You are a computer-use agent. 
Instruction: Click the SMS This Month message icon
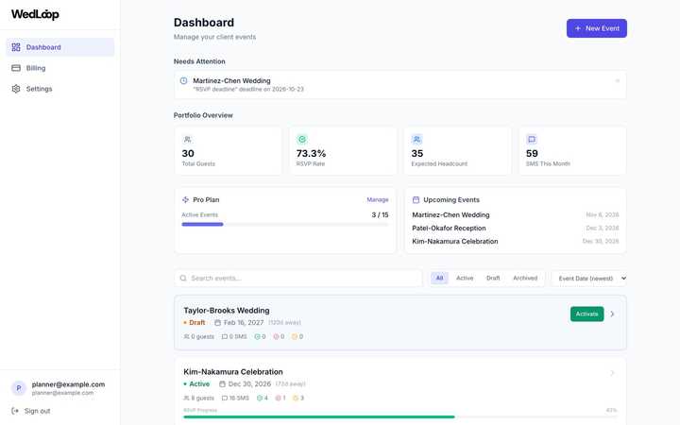532,139
